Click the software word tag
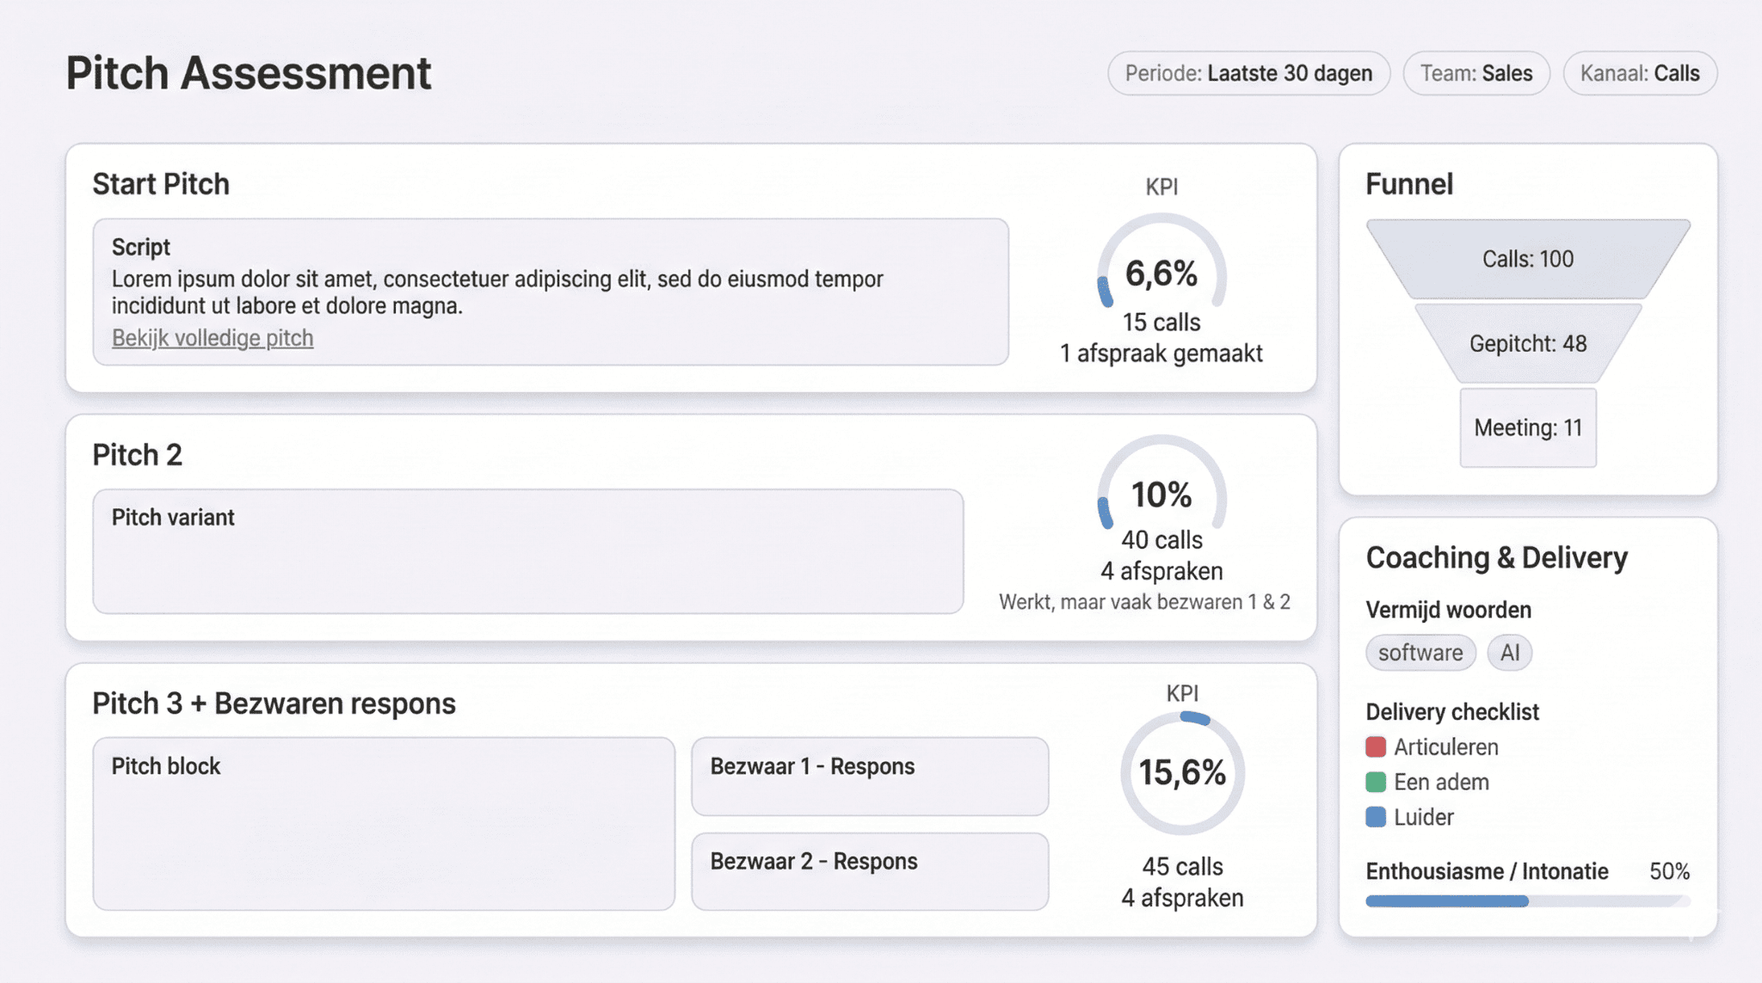Viewport: 1762px width, 983px height. [1420, 653]
